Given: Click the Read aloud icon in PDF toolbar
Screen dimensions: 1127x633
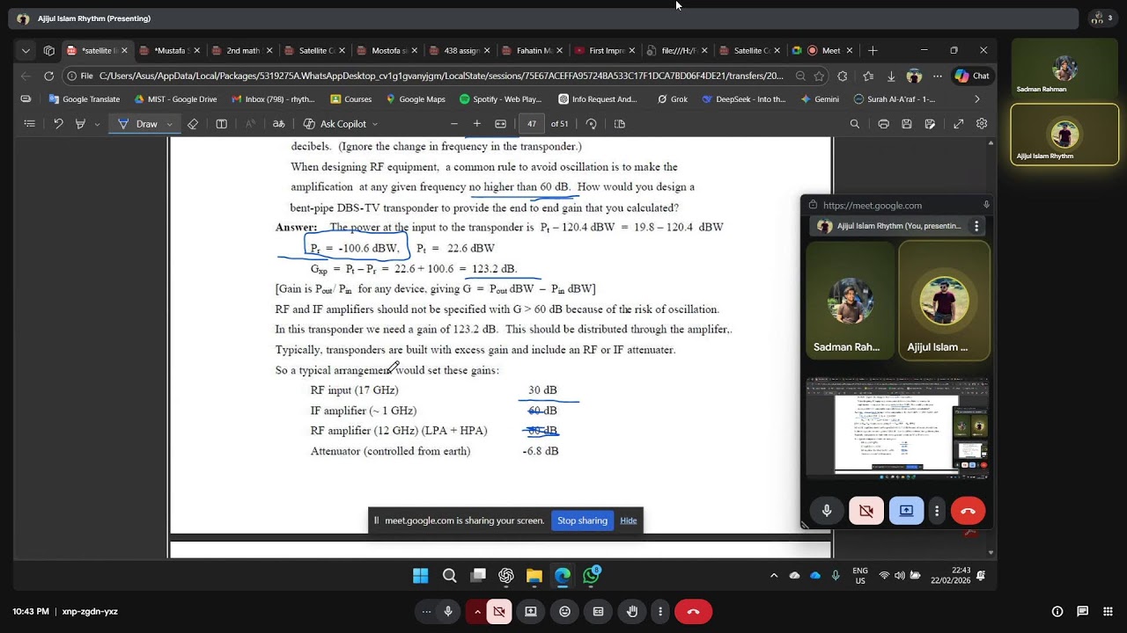Looking at the screenshot, I should click(250, 124).
